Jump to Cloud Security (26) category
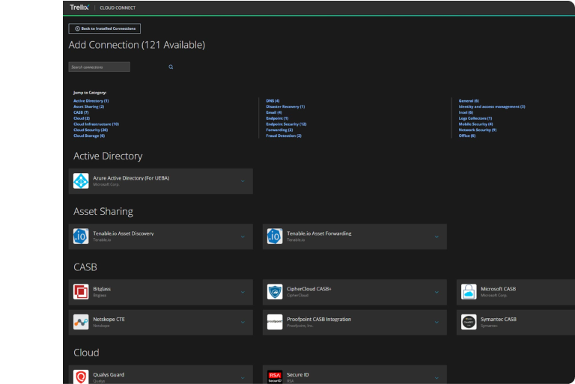Viewport: 575px width, 384px height. [91, 129]
